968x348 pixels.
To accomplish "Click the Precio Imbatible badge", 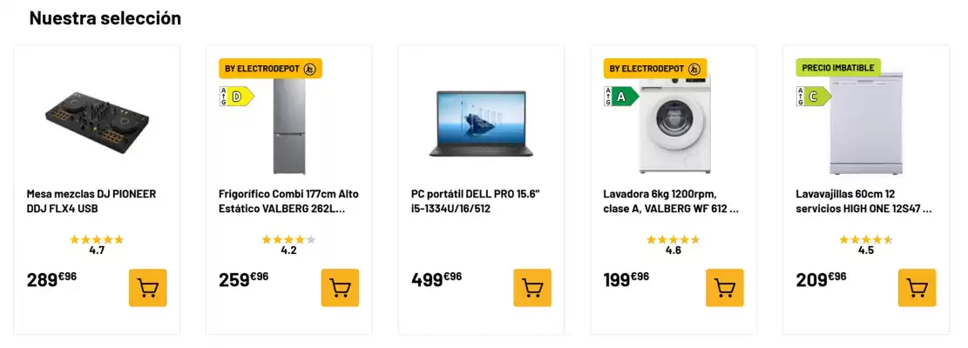I will click(x=838, y=68).
